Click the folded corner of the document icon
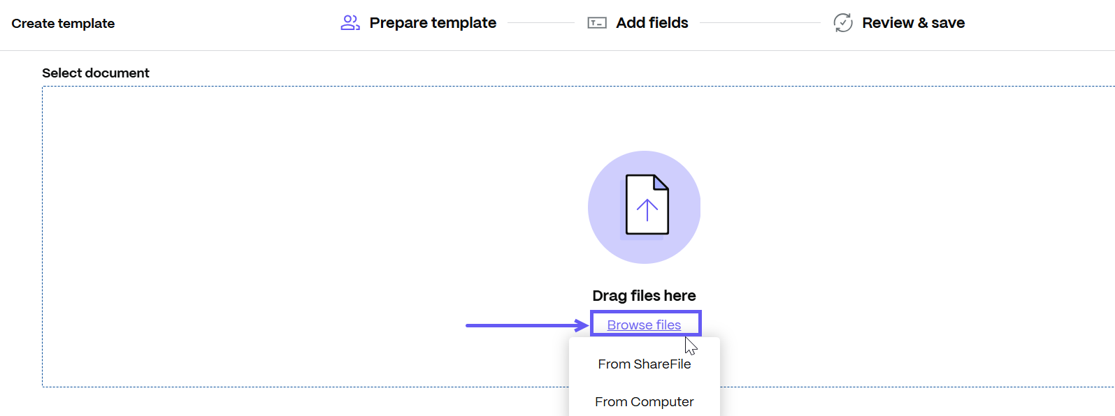Viewport: 1115px width, 416px height. tap(661, 183)
